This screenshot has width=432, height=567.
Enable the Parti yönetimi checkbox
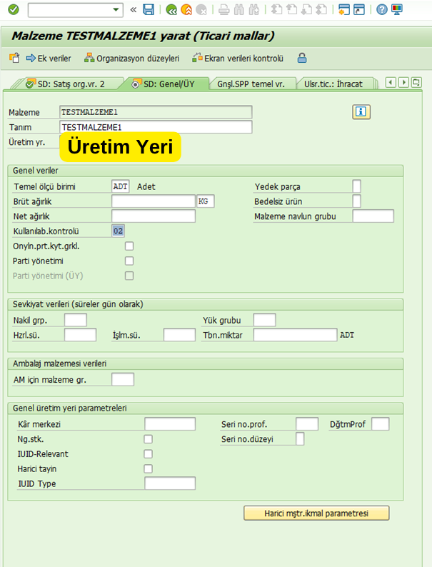tap(129, 261)
